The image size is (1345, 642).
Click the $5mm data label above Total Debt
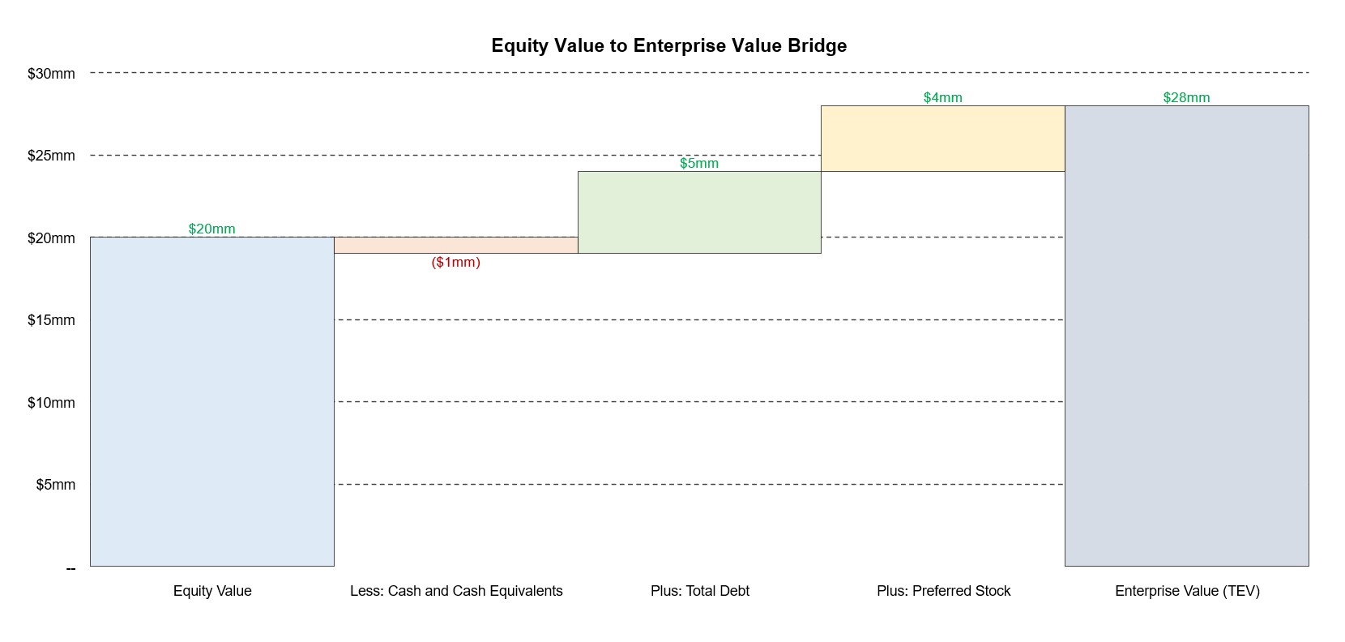699,163
